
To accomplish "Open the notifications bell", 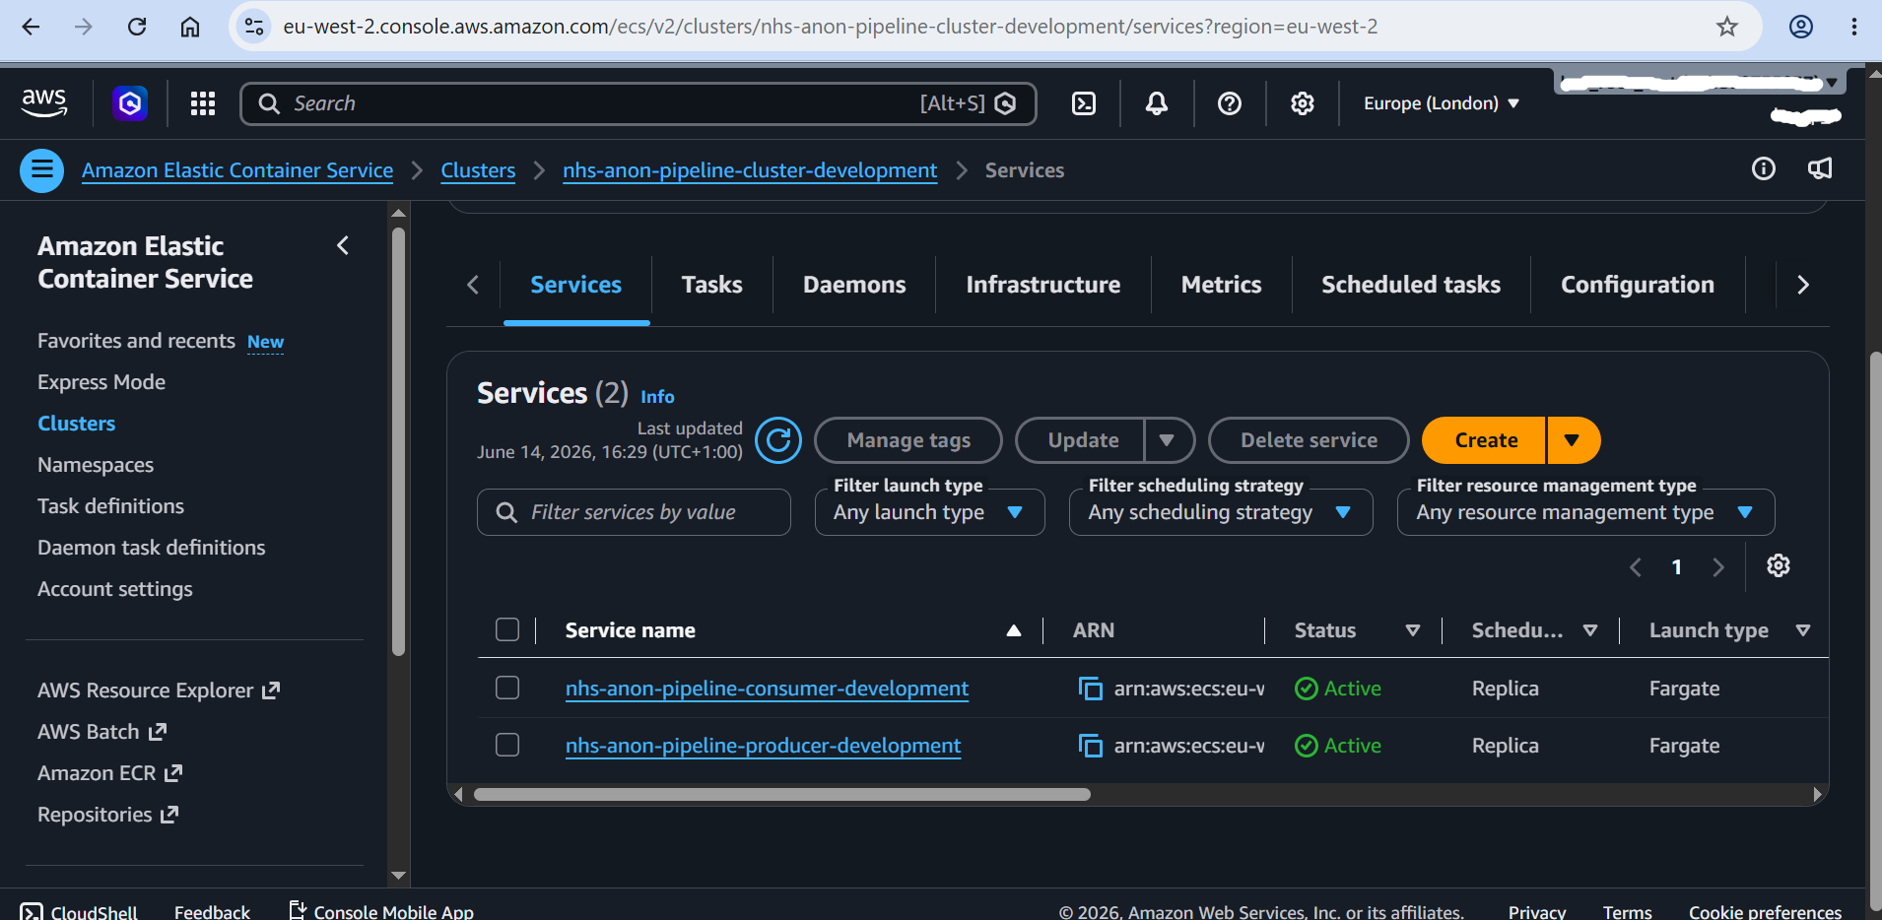I will [x=1157, y=103].
